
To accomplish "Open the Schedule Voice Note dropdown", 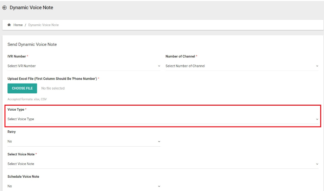I will click(84, 186).
